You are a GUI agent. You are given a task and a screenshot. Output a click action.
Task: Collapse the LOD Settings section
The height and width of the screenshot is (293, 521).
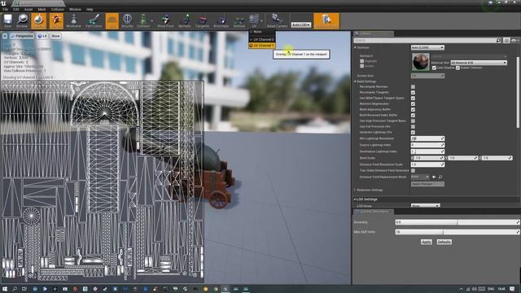tap(355, 199)
